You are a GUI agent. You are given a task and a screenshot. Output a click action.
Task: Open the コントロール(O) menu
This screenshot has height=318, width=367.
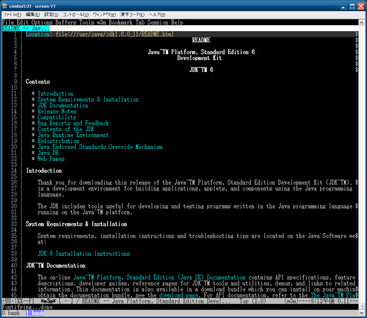click(x=76, y=15)
